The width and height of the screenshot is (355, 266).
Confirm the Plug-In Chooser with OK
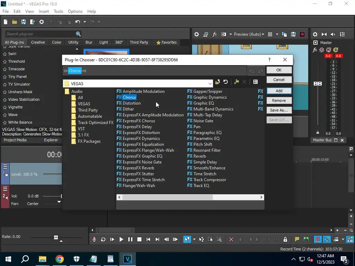coord(279,70)
